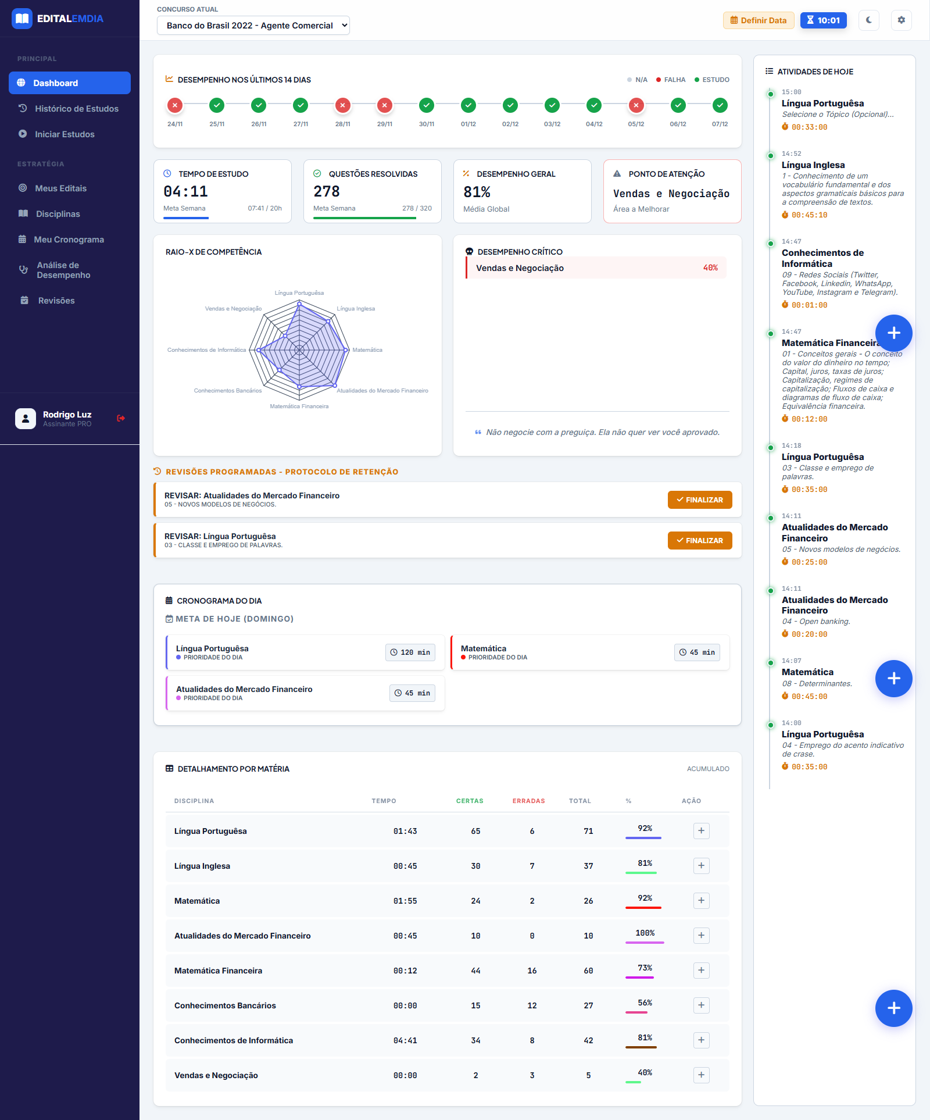
Task: Finalize the Atualidades do Mercado Financeiro review
Action: pos(699,500)
